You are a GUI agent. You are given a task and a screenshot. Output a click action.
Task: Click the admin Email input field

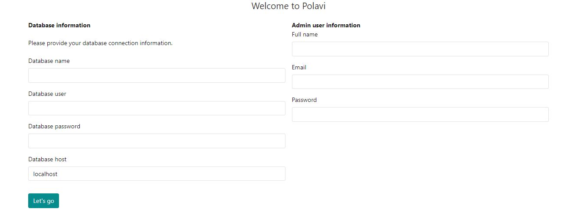tap(420, 82)
